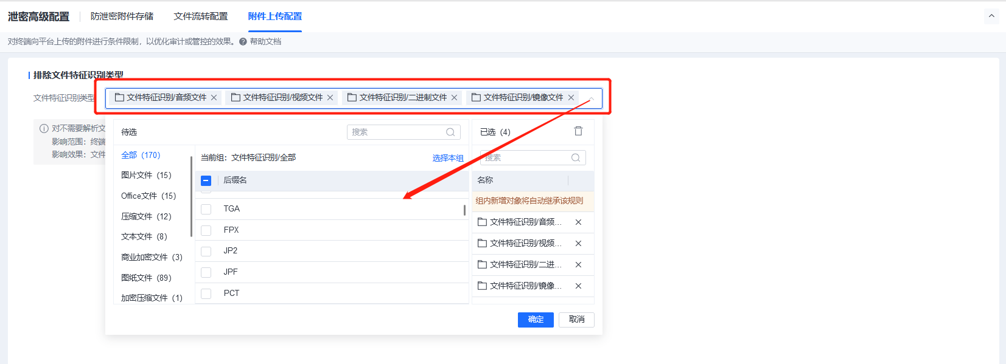Delete 文件特征识别/音频 row from selected list
The height and width of the screenshot is (364, 1006).
[578, 222]
